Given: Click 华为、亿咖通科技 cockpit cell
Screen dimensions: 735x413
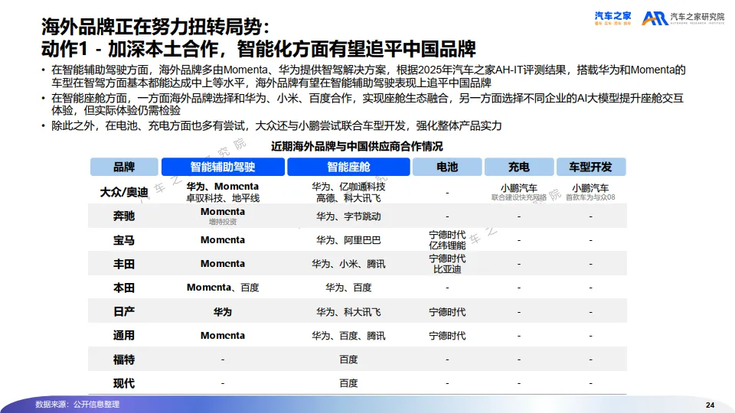Looking at the screenshot, I should tap(348, 187).
